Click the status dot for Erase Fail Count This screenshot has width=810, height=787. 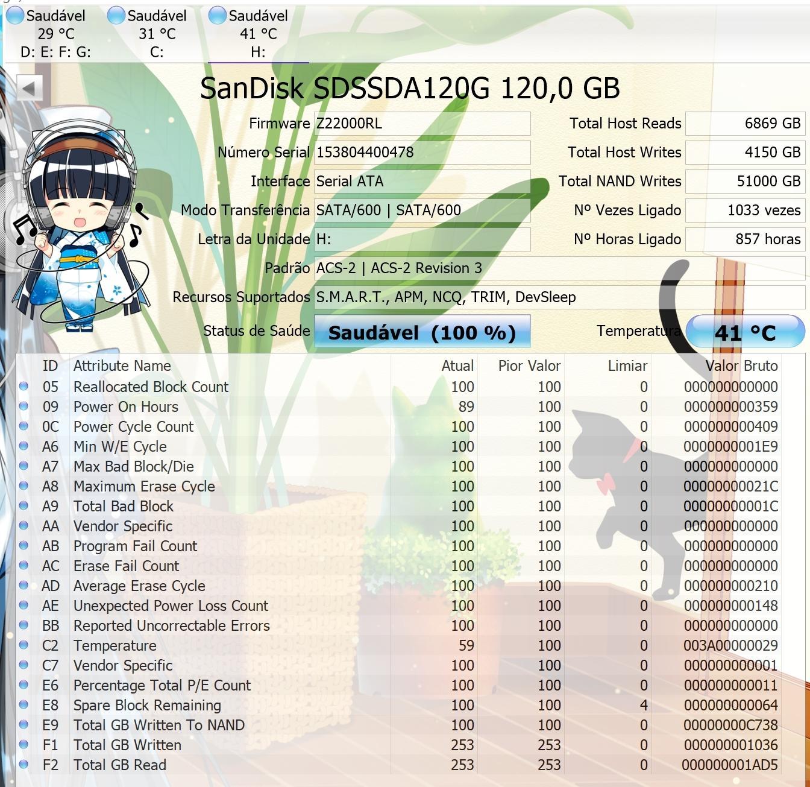coord(24,566)
